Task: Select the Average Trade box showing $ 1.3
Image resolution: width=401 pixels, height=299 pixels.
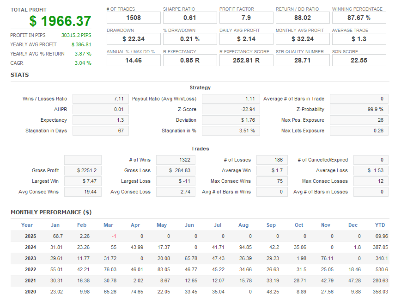Action: click(x=359, y=39)
